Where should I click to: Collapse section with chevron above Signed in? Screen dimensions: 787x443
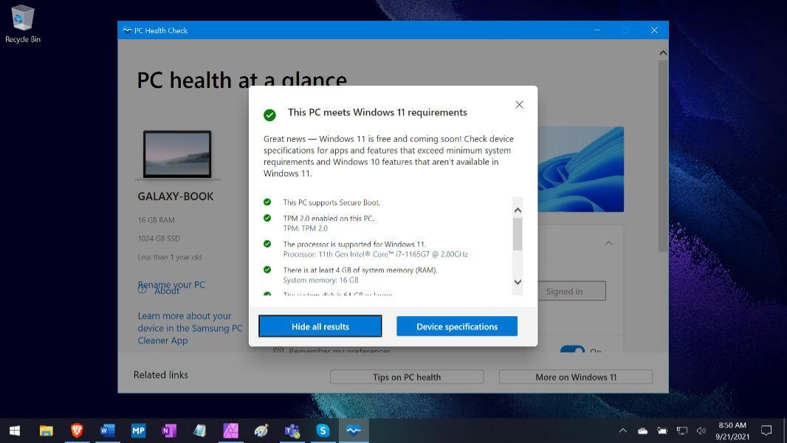coord(608,244)
